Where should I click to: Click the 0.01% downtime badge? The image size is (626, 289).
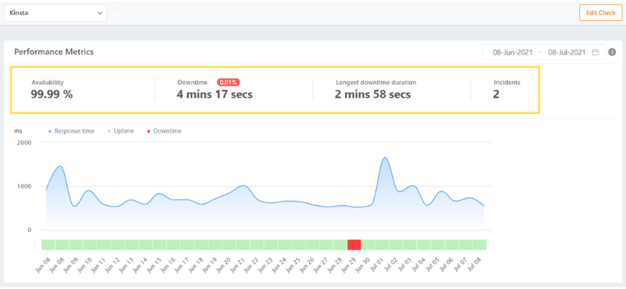[x=228, y=83]
